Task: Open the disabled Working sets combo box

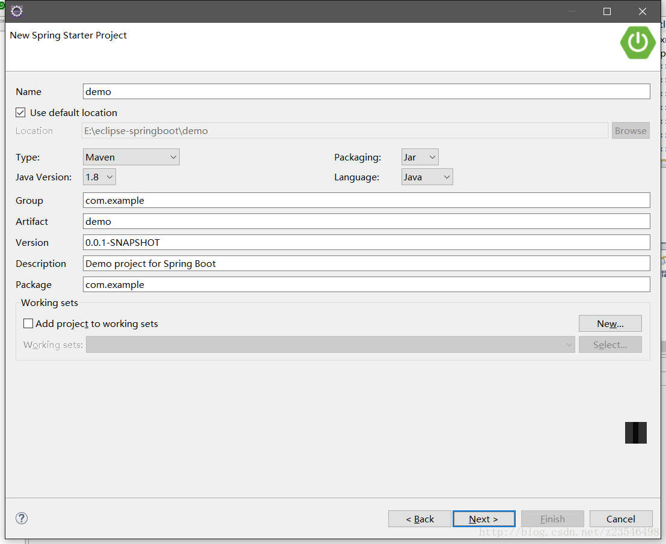Action: [331, 345]
